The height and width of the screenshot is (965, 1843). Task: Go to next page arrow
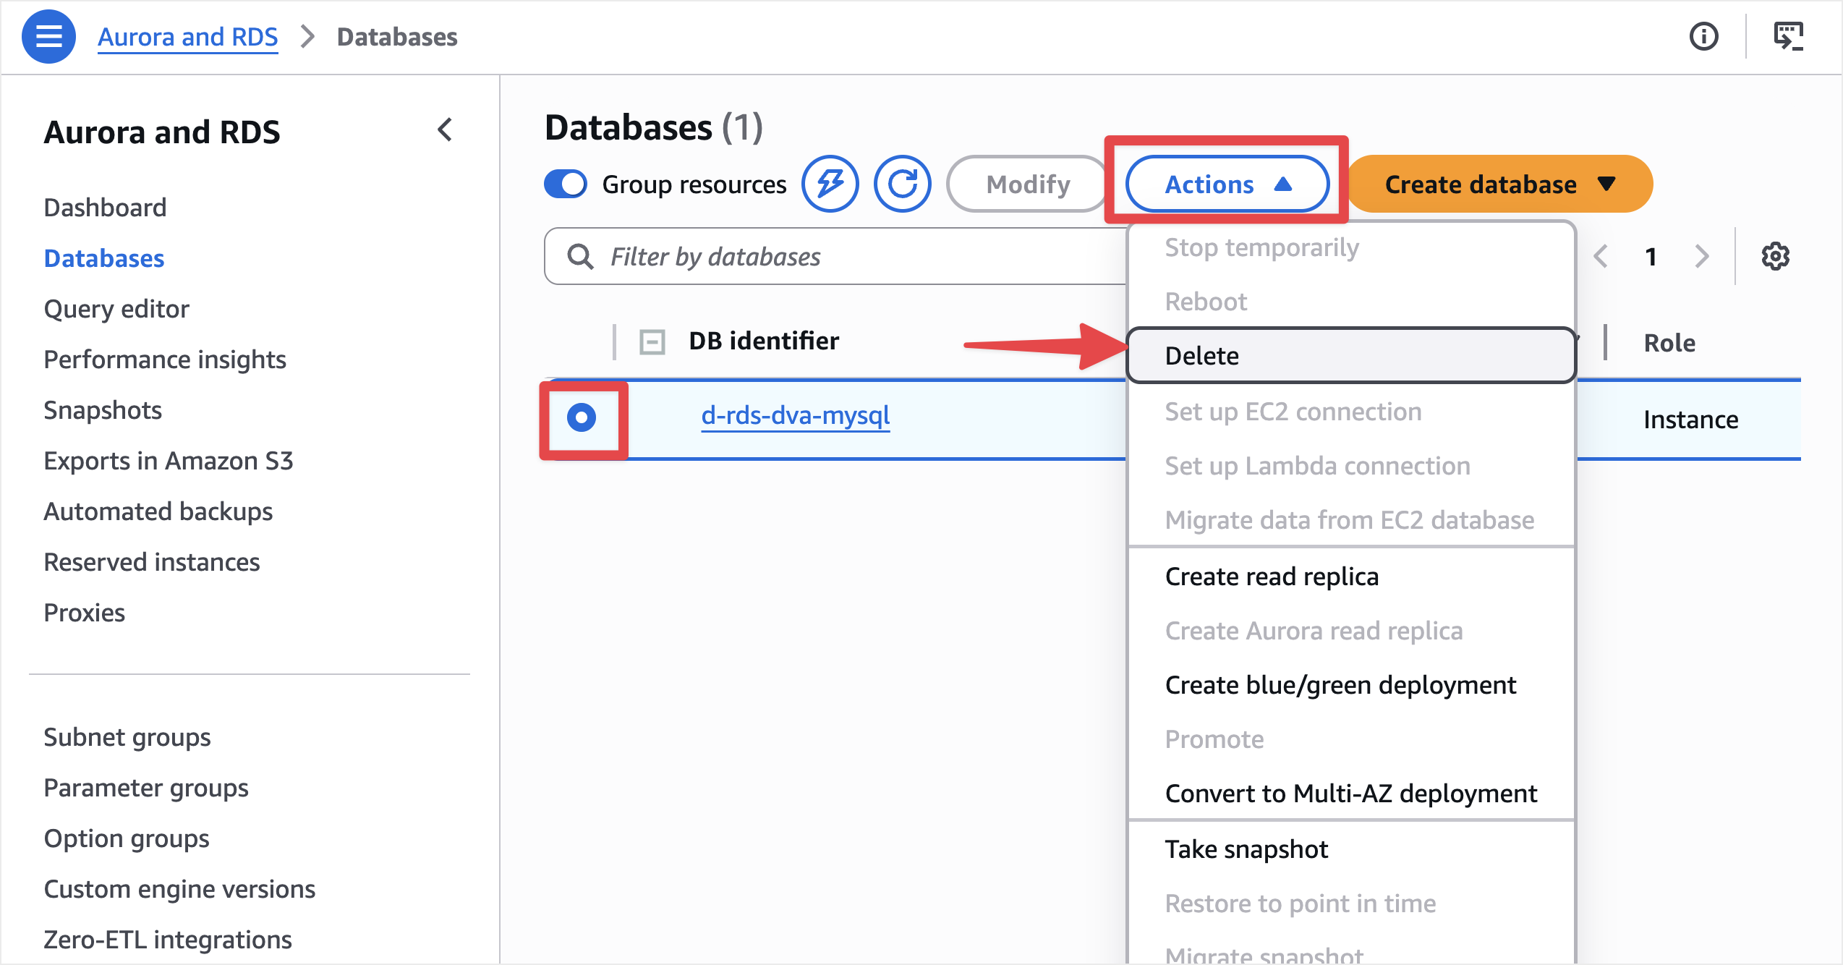[1702, 256]
